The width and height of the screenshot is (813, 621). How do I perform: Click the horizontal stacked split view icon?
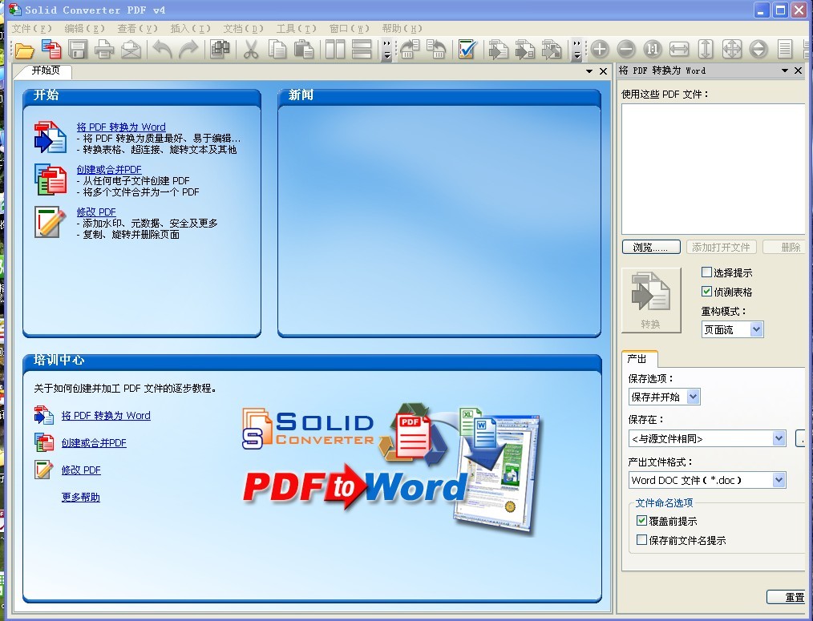coord(362,50)
